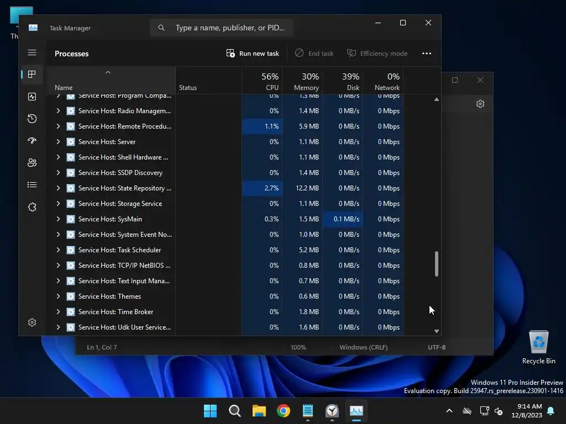Click the Service Host: Themes gear icon

coord(71,296)
